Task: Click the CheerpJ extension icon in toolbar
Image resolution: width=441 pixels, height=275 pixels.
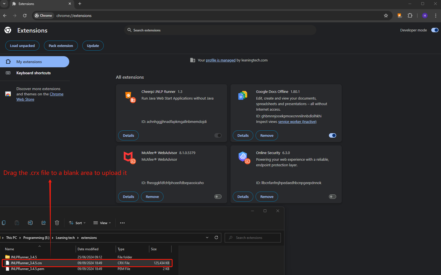Action: point(400,16)
